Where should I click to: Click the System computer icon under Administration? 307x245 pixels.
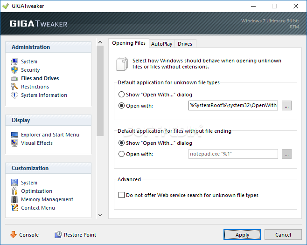14,61
